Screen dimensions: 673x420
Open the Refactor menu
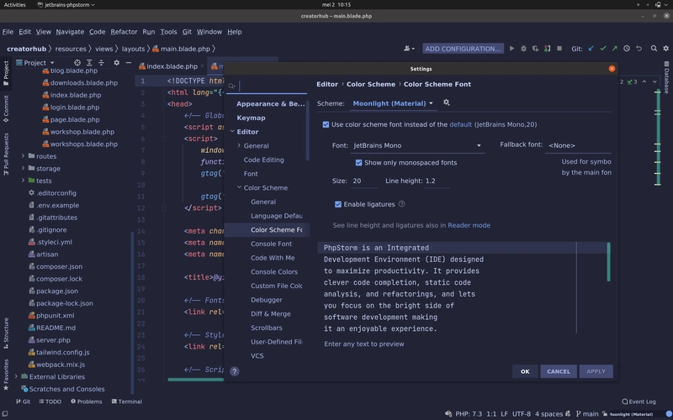(124, 32)
